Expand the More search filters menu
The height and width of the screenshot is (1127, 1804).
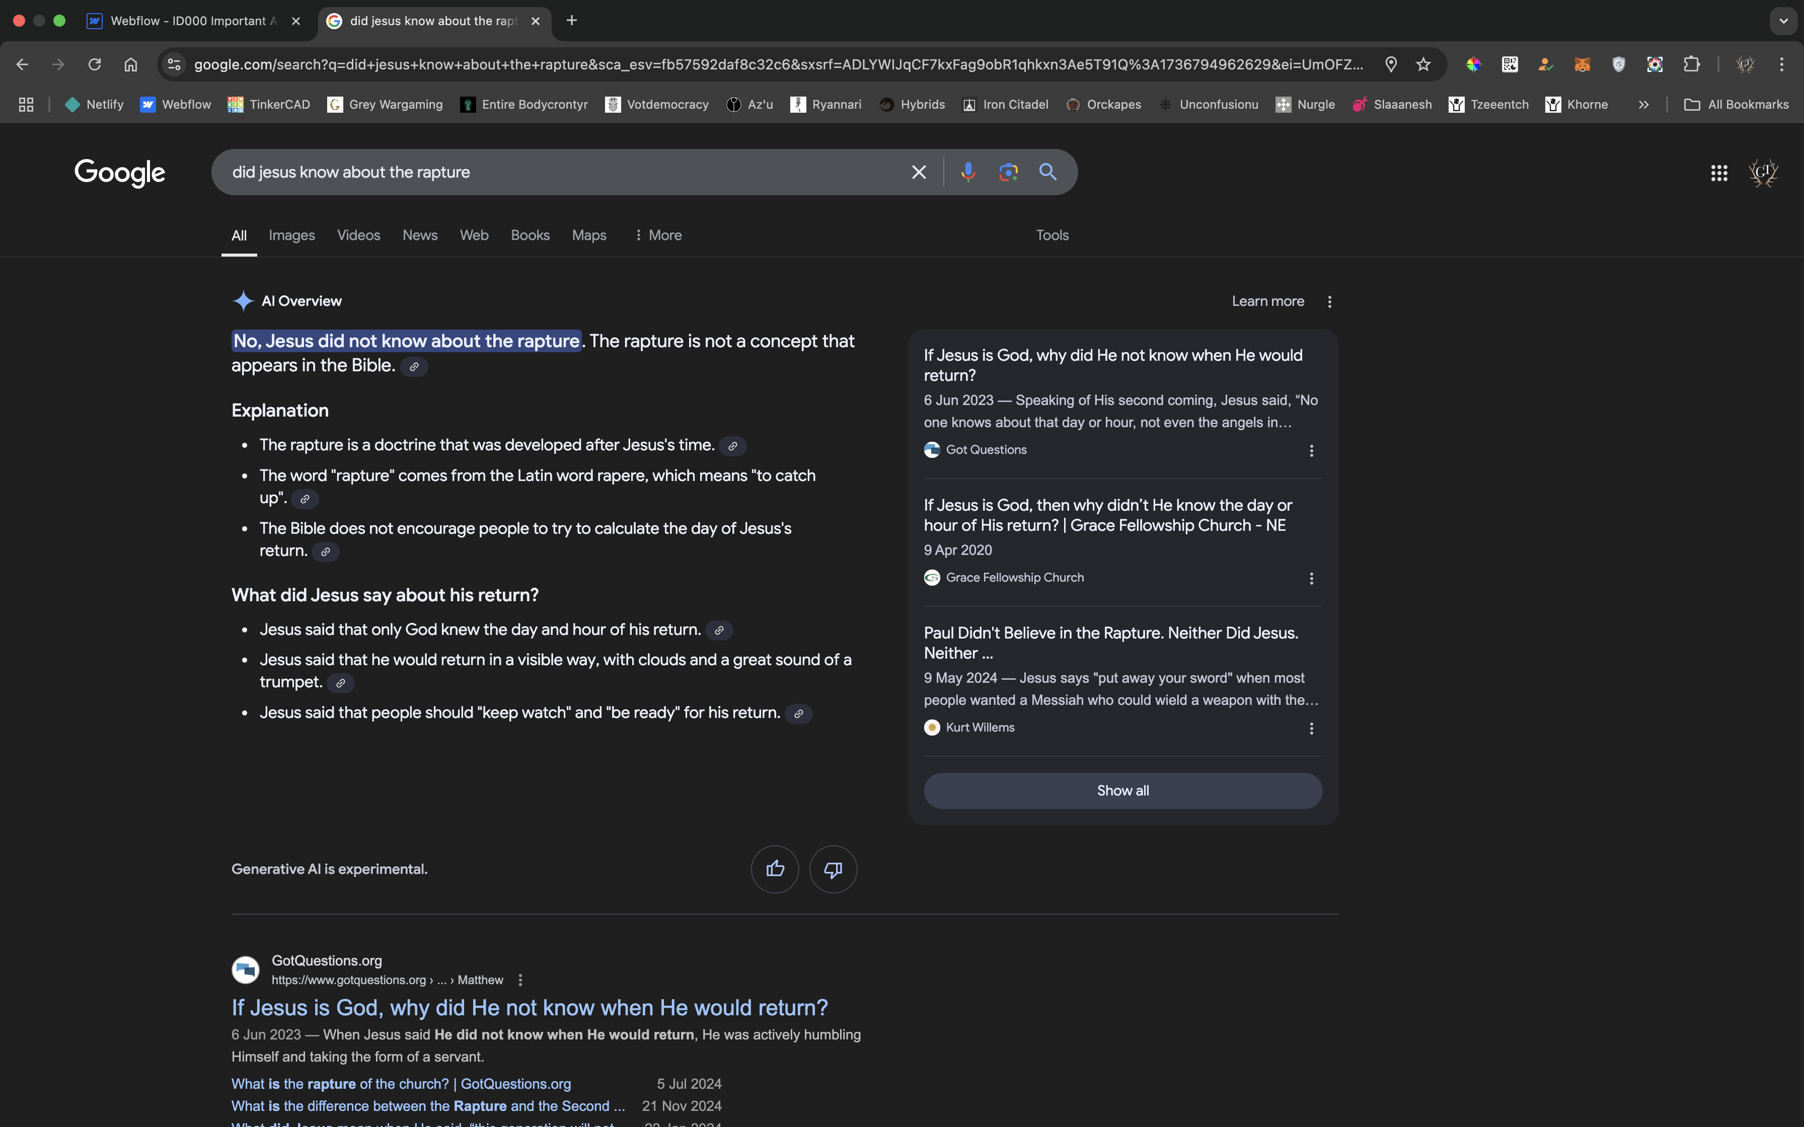(658, 235)
